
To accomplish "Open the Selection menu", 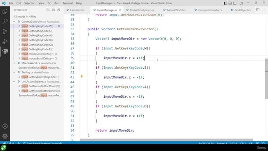I will (30, 3).
